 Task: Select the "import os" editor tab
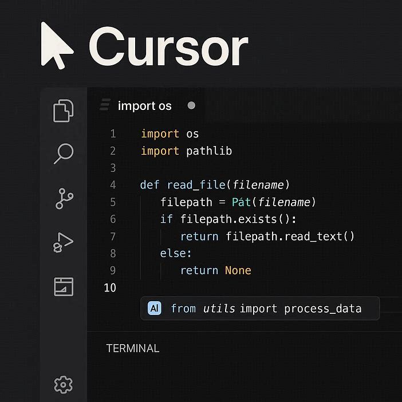[x=145, y=105]
